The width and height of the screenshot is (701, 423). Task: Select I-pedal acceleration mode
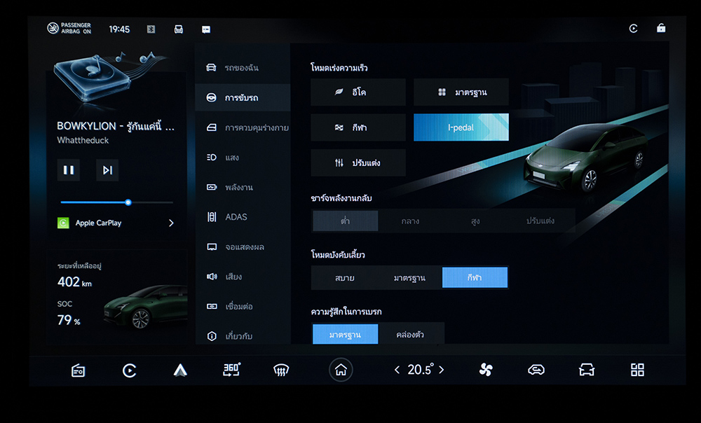click(x=461, y=127)
